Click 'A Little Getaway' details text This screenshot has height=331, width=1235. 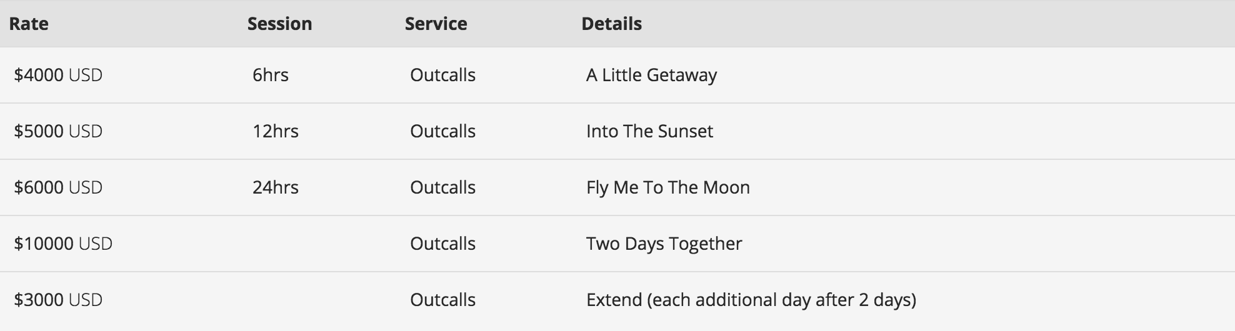tap(651, 75)
